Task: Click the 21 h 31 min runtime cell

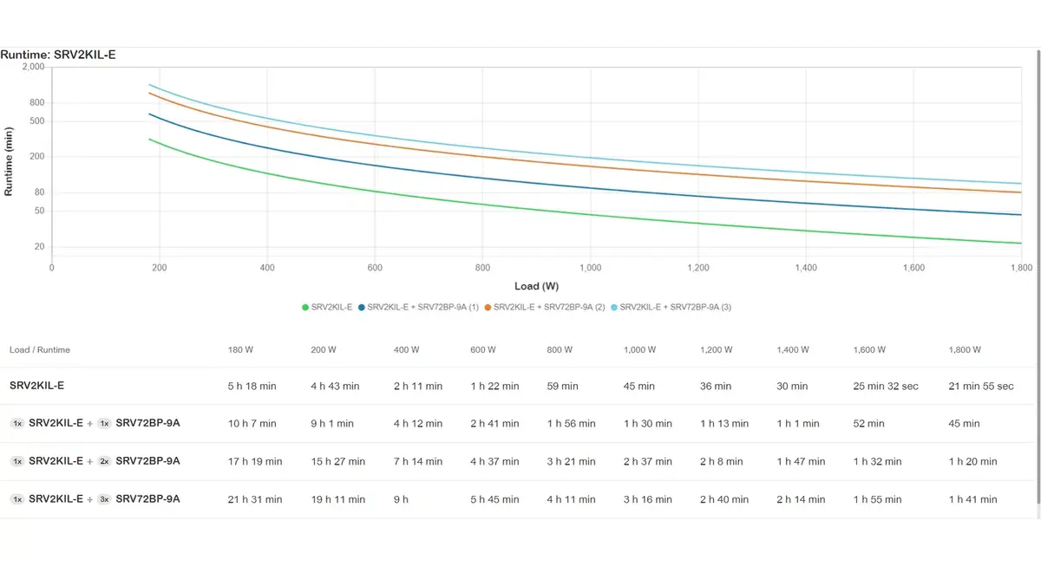Action: pos(255,499)
